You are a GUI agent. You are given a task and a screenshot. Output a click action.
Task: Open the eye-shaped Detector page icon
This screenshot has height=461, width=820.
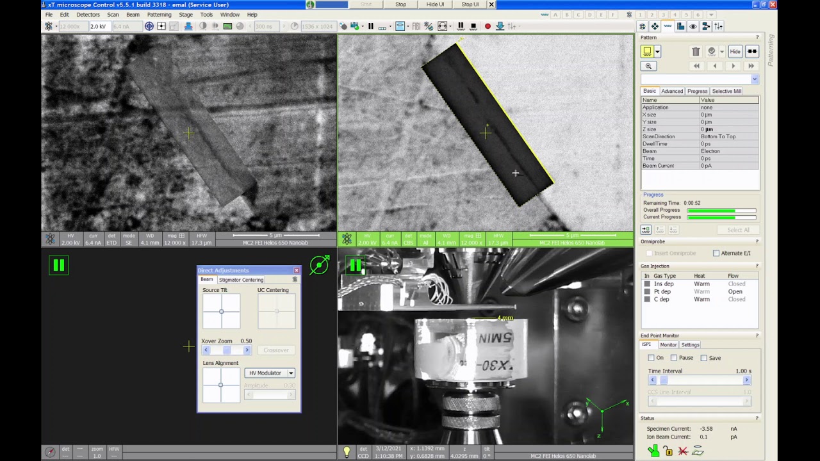pos(693,26)
